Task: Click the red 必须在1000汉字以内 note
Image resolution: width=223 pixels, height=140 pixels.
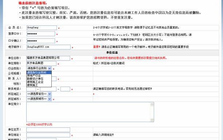Action: [x=39, y=124]
